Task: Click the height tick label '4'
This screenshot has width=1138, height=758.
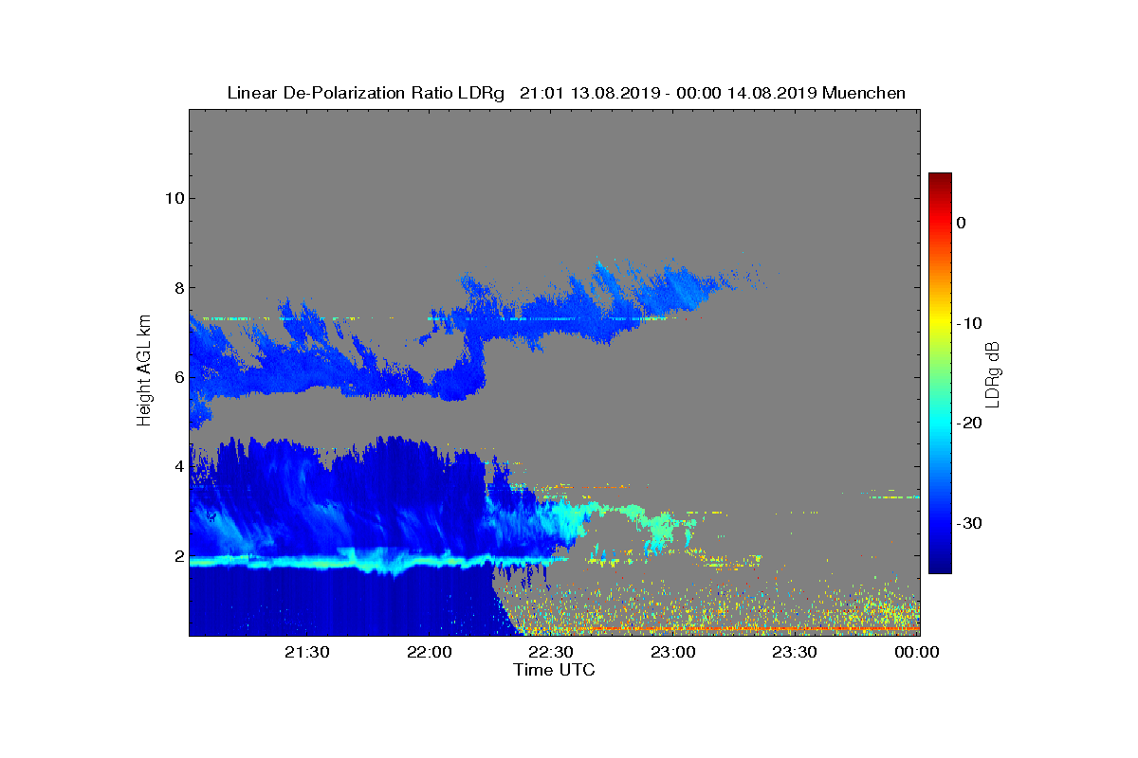Action: click(x=177, y=466)
